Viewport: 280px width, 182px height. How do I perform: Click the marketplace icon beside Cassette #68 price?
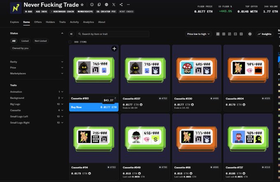pyautogui.click(x=191, y=173)
